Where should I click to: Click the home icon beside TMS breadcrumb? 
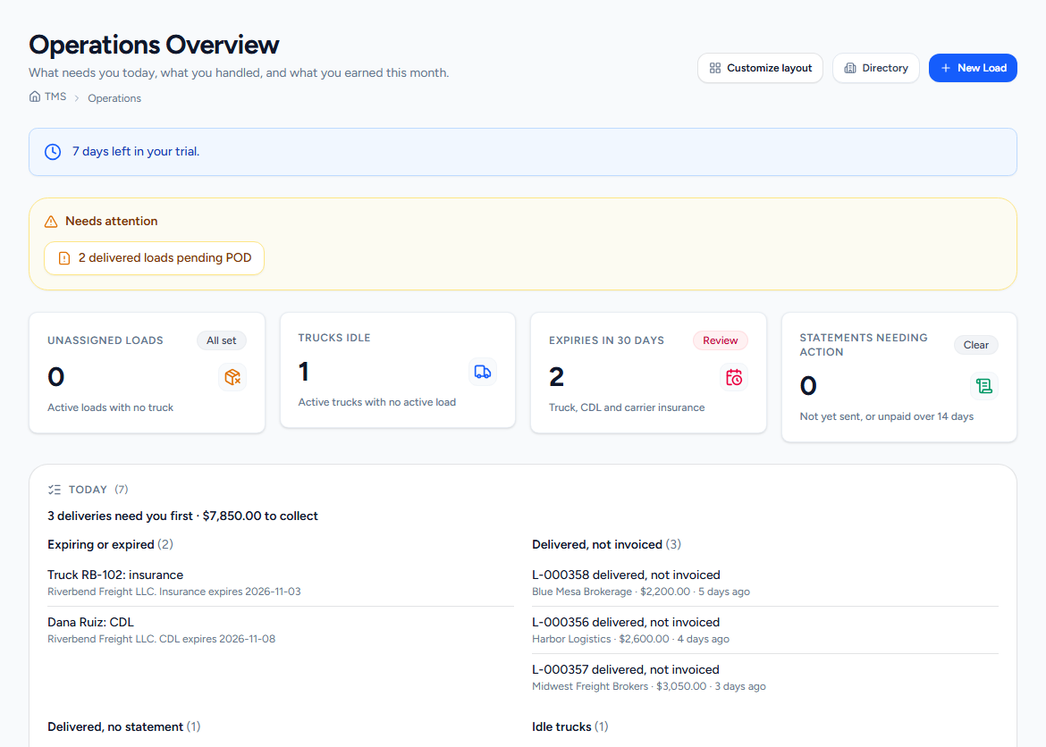point(35,97)
